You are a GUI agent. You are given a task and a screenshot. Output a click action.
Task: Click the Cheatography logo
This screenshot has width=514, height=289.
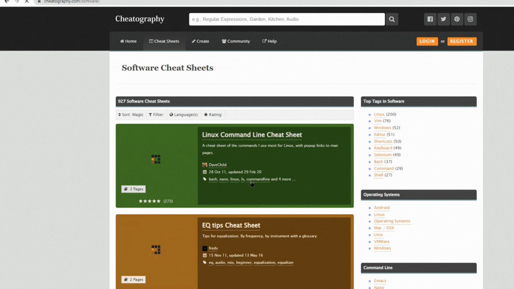point(140,19)
